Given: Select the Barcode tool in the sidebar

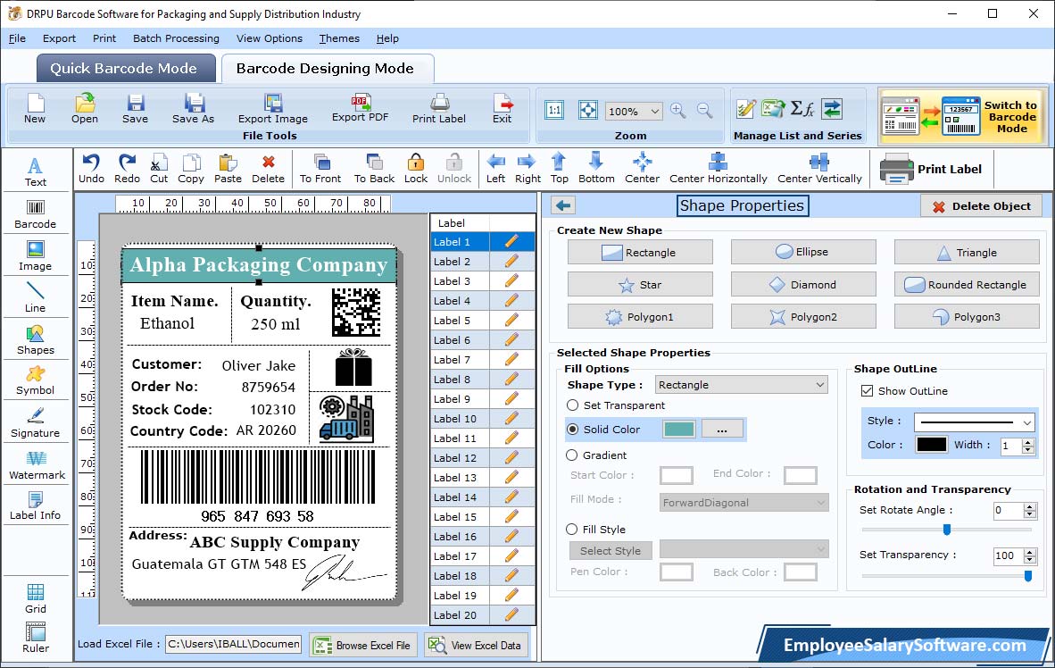Looking at the screenshot, I should click(35, 214).
